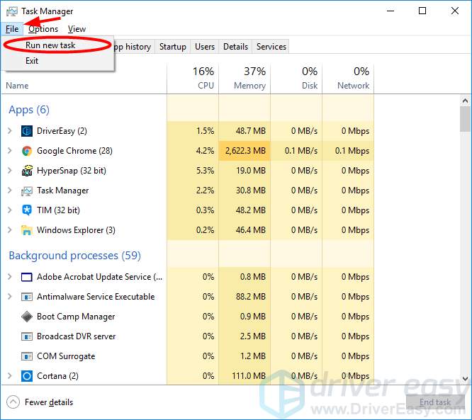Open the File menu
Screen dimensions: 472x420
tap(12, 29)
